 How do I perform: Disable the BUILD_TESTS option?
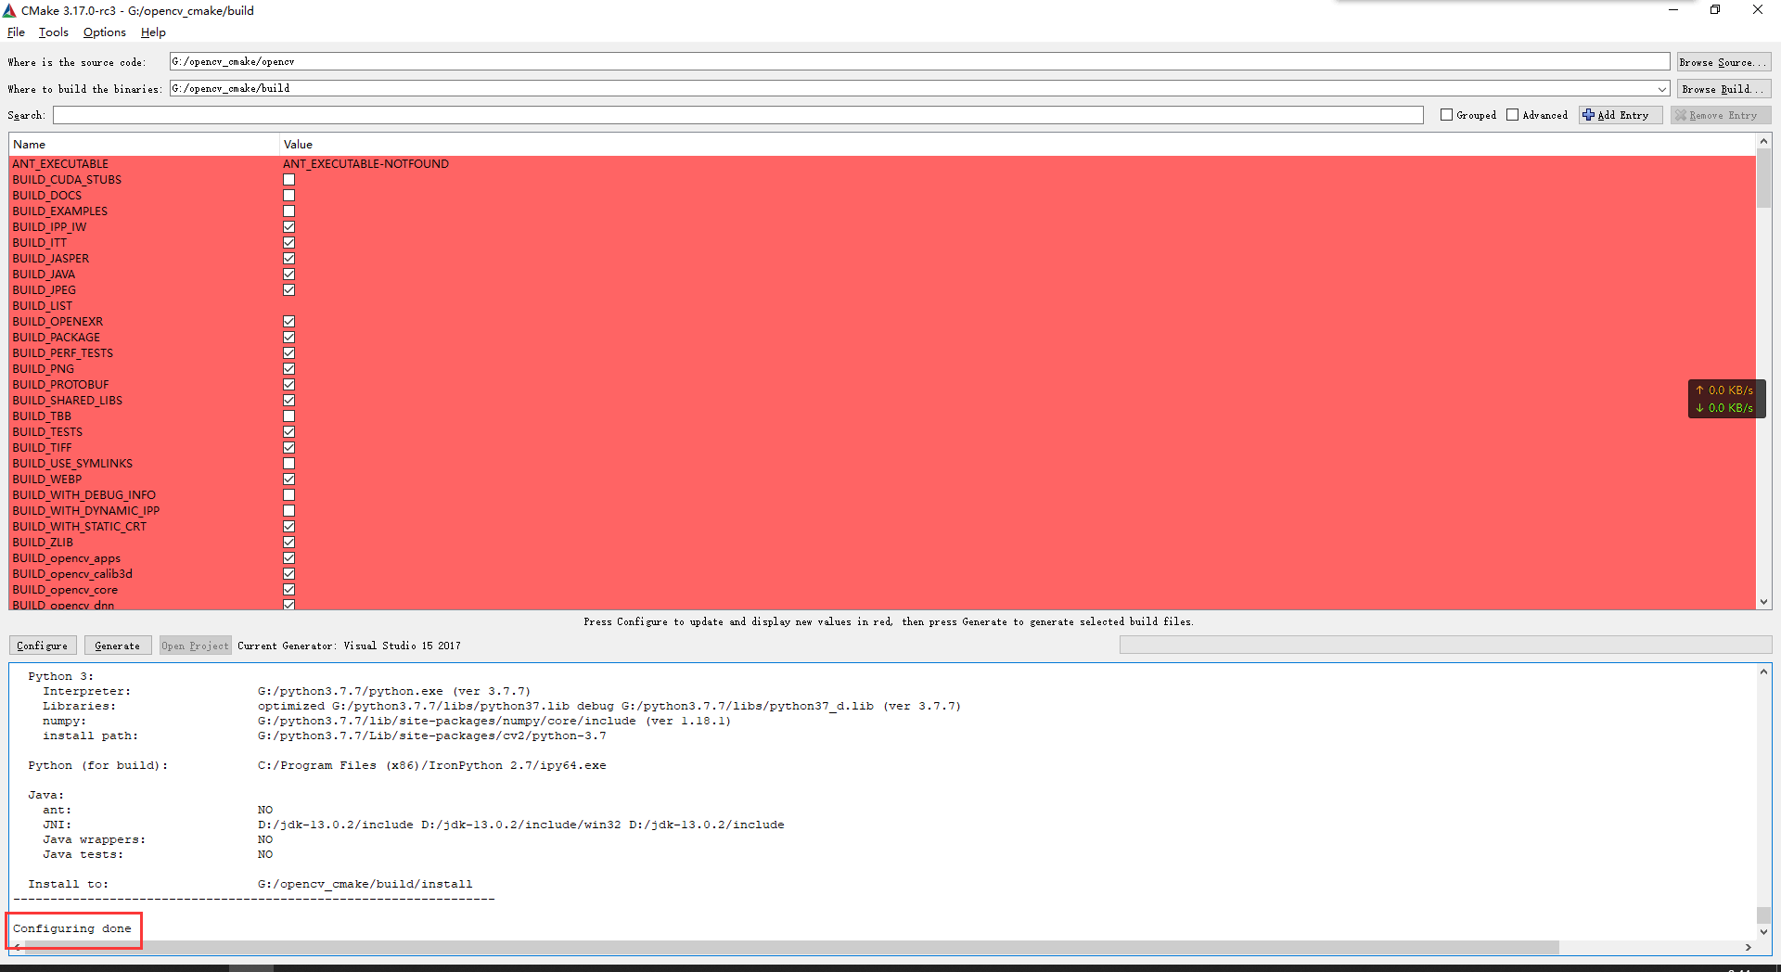pos(288,431)
